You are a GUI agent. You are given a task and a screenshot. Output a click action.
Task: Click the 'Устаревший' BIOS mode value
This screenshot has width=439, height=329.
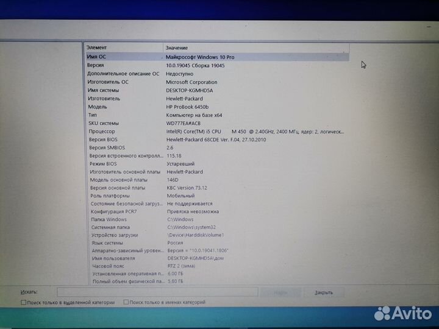click(x=180, y=164)
